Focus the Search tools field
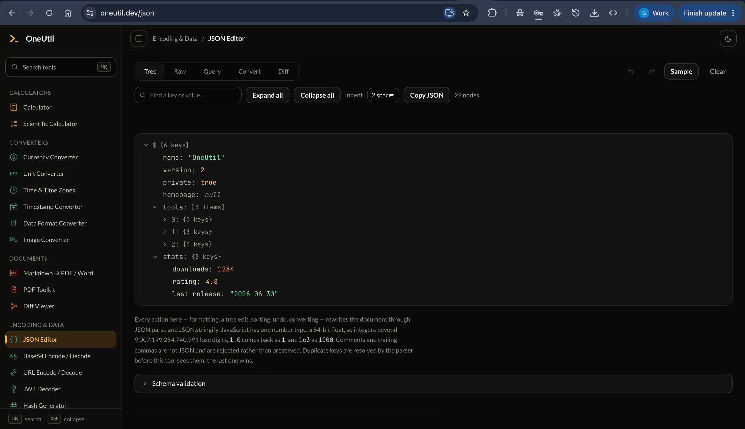This screenshot has width=745, height=429. click(x=61, y=67)
